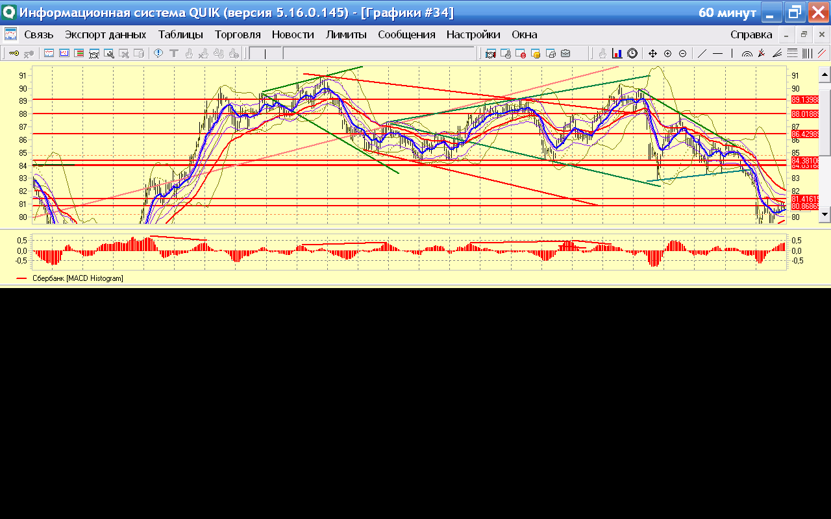Select the four-arrow move tool
The image size is (831, 519).
pyautogui.click(x=652, y=53)
